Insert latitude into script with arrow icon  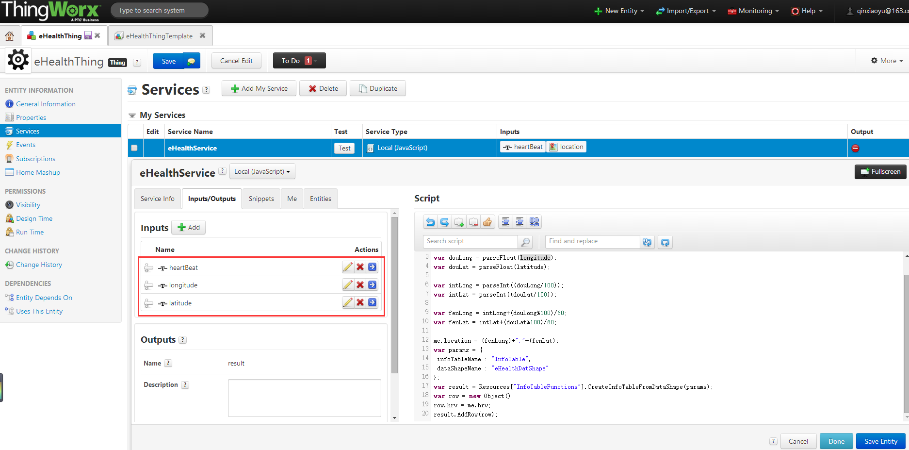click(x=372, y=302)
